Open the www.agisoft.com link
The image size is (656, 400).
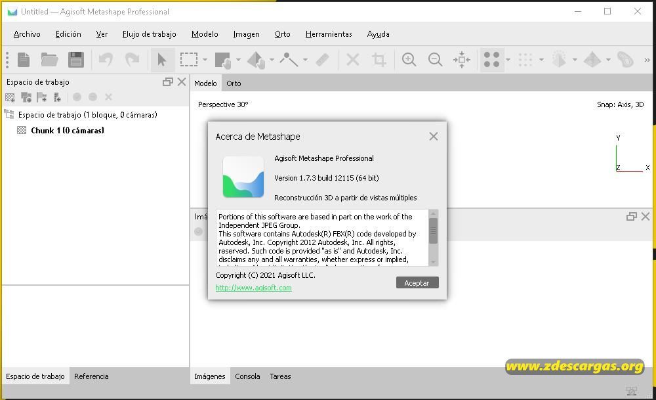point(253,288)
